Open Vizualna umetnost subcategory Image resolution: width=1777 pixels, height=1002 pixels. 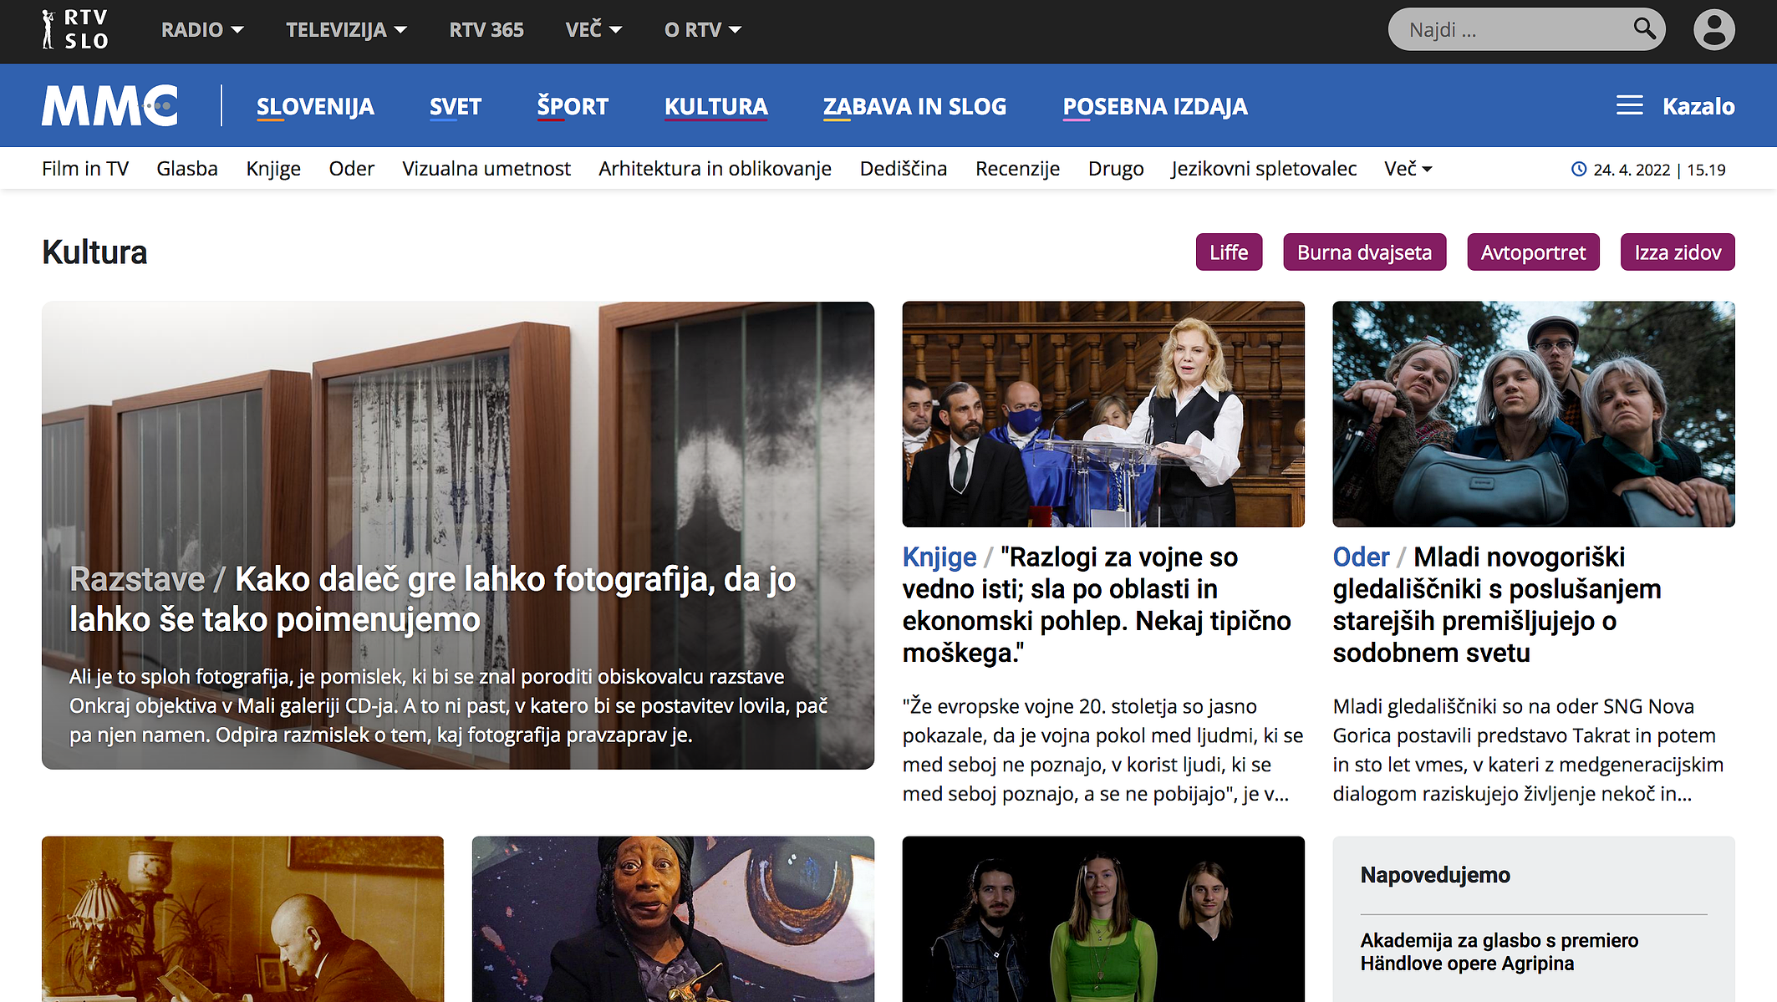coord(486,168)
